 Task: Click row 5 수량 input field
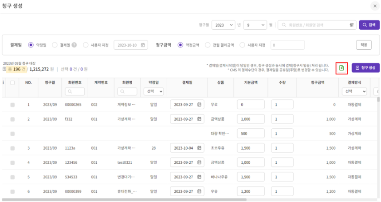(x=282, y=177)
